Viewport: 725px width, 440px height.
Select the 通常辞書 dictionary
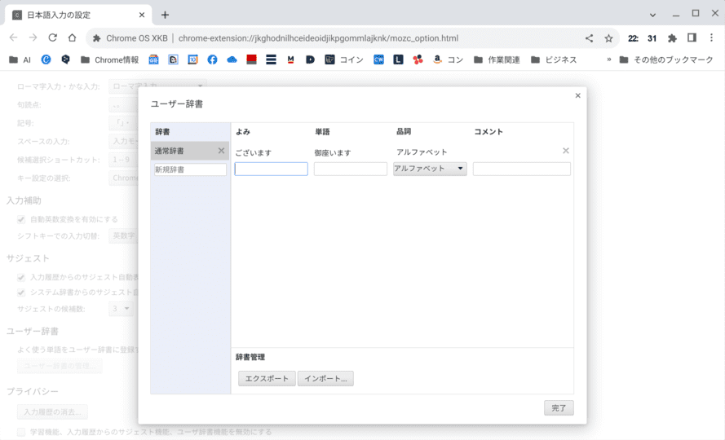point(185,151)
